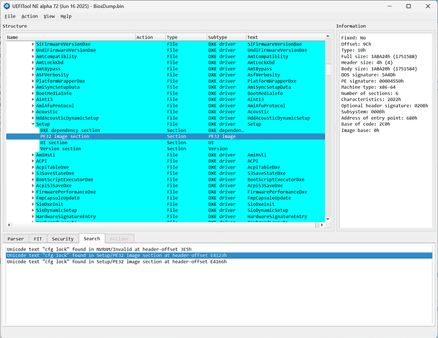This screenshot has width=438, height=338.
Task: Click the vertical scrollbar thumb in Structure
Action: coord(328,69)
